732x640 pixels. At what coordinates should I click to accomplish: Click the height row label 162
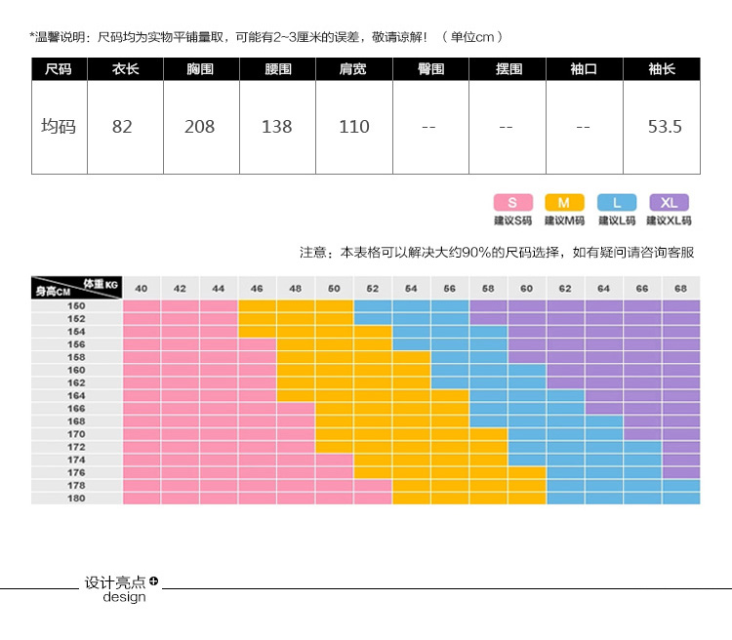pos(76,382)
